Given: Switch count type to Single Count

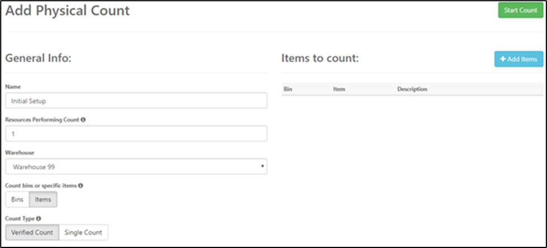Looking at the screenshot, I should (x=83, y=232).
